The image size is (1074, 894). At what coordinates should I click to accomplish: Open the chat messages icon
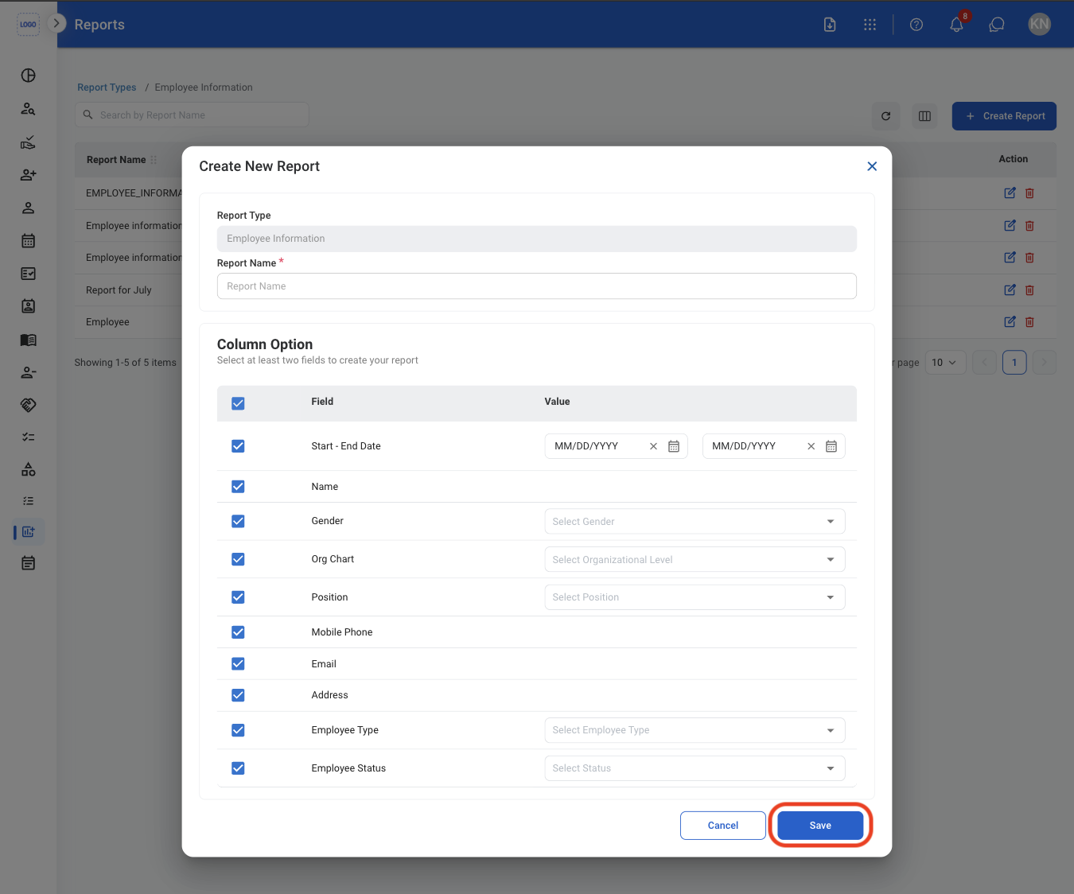[996, 25]
